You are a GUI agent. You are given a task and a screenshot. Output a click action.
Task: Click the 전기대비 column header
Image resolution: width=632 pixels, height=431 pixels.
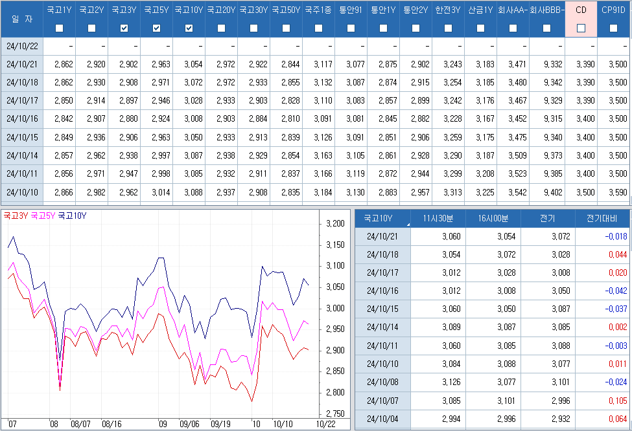click(x=603, y=219)
